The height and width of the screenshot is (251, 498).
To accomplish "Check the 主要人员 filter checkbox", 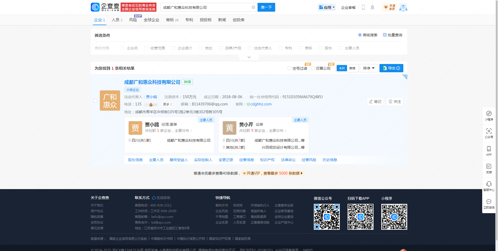I will point(341,48).
